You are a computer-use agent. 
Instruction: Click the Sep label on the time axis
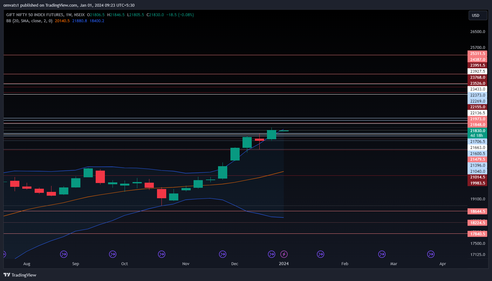[x=76, y=264]
